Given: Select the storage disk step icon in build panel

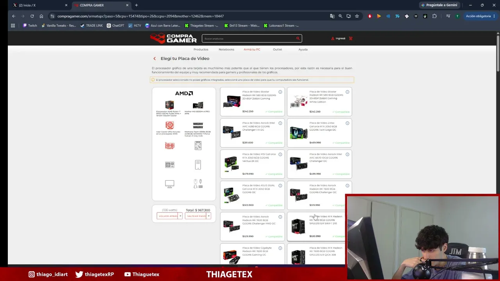Looking at the screenshot, I should [x=198, y=146].
